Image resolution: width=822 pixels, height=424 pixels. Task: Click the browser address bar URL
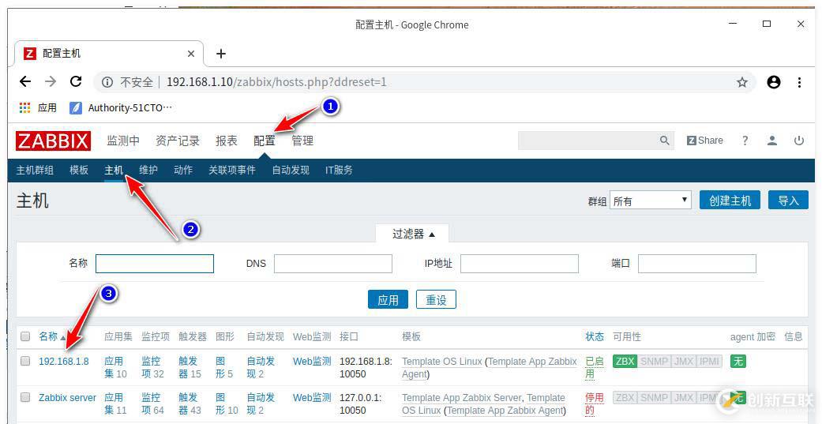click(276, 82)
